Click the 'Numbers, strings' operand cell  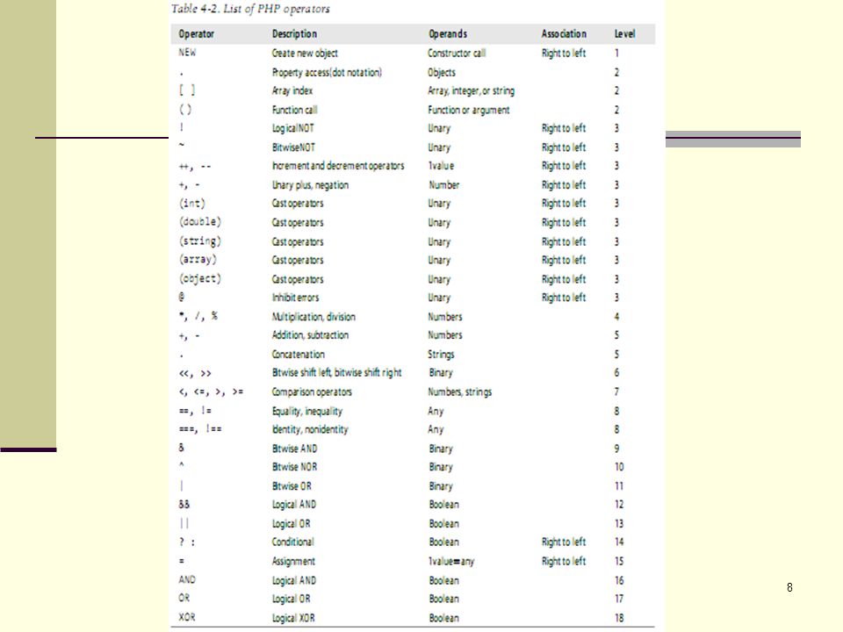pyautogui.click(x=459, y=392)
